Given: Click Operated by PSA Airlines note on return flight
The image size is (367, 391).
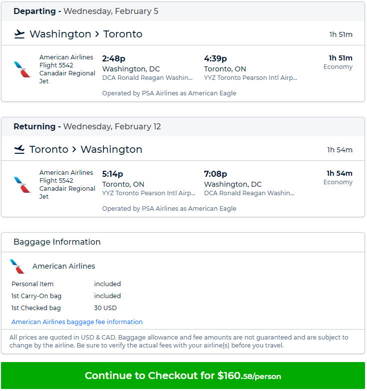Looking at the screenshot, I should (169, 208).
